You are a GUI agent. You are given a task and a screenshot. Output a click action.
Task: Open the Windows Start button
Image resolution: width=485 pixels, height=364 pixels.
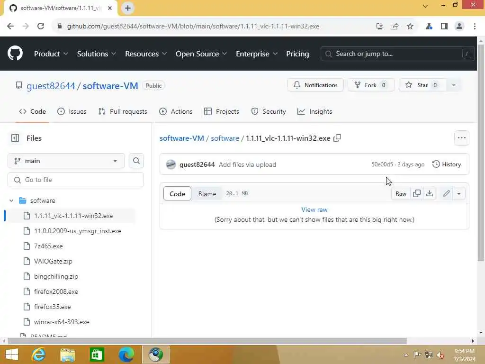(x=12, y=355)
